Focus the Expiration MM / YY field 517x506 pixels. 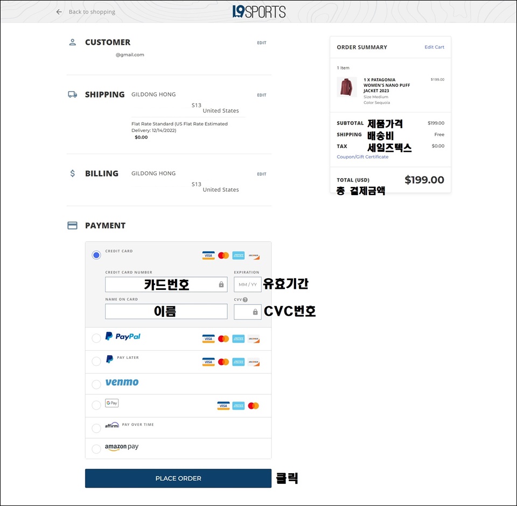coord(248,285)
